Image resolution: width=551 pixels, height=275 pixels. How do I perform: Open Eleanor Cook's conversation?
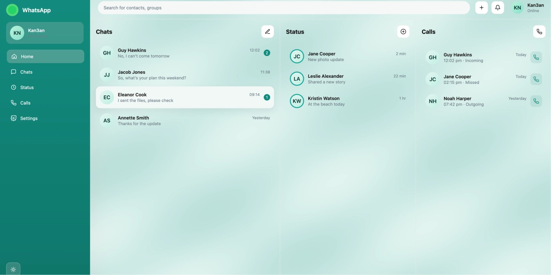pyautogui.click(x=184, y=97)
